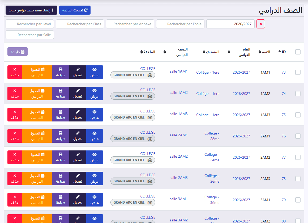Click the edit (تعديل) button for class 1AM1
The height and width of the screenshot is (223, 308).
pos(78,72)
